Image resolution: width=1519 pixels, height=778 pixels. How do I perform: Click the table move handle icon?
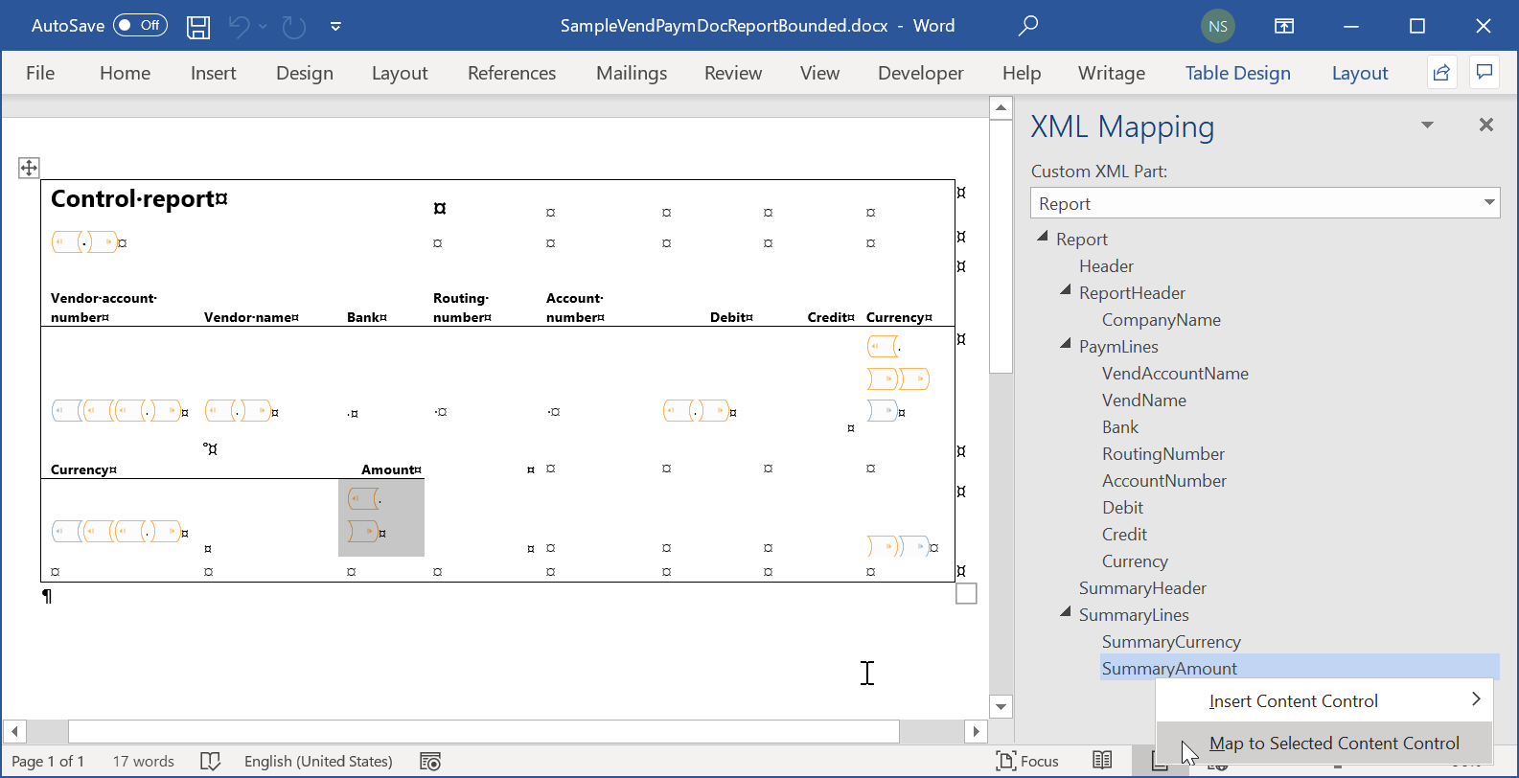[29, 168]
